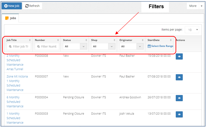Open the More button menu

[193, 6]
